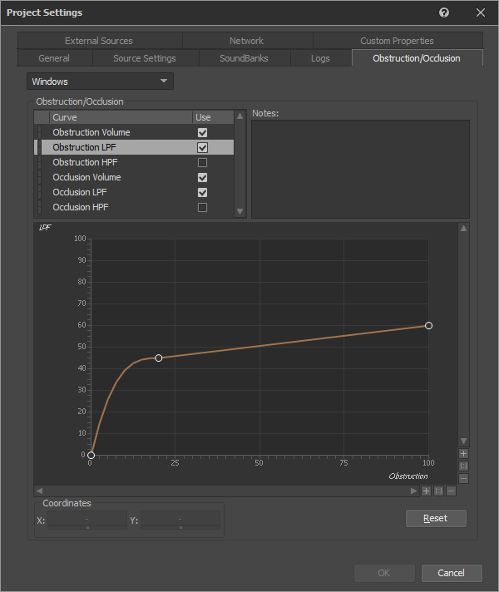Click the OK button
Viewport: 499px width, 592px height.
[384, 573]
